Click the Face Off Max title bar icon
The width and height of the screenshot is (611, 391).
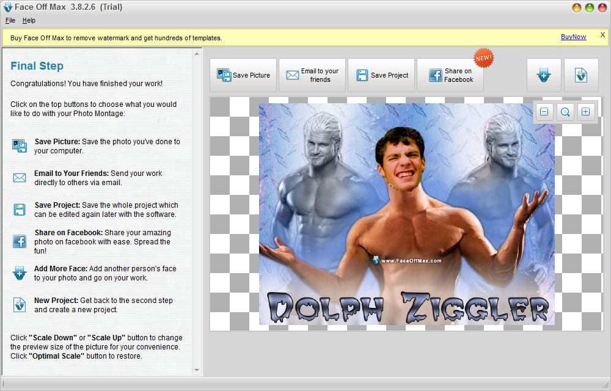8,7
